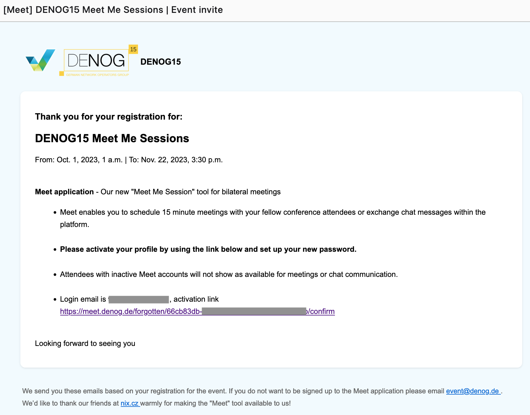This screenshot has width=530, height=415.
Task: Click 'Thank you for your registration for:' text
Action: 109,117
